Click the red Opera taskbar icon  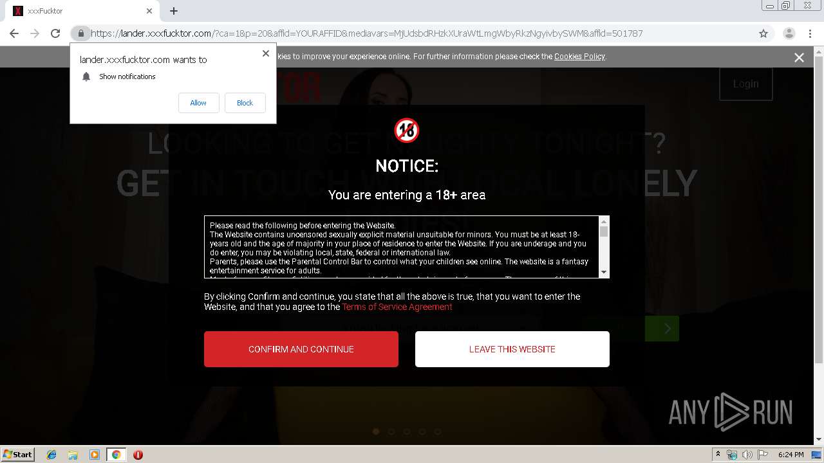point(138,455)
